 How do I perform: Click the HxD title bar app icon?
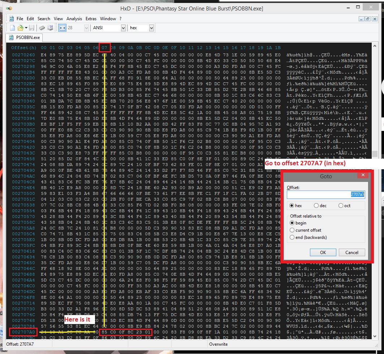[x=9, y=8]
